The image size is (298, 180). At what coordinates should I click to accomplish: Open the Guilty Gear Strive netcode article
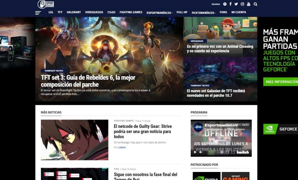[x=142, y=131]
